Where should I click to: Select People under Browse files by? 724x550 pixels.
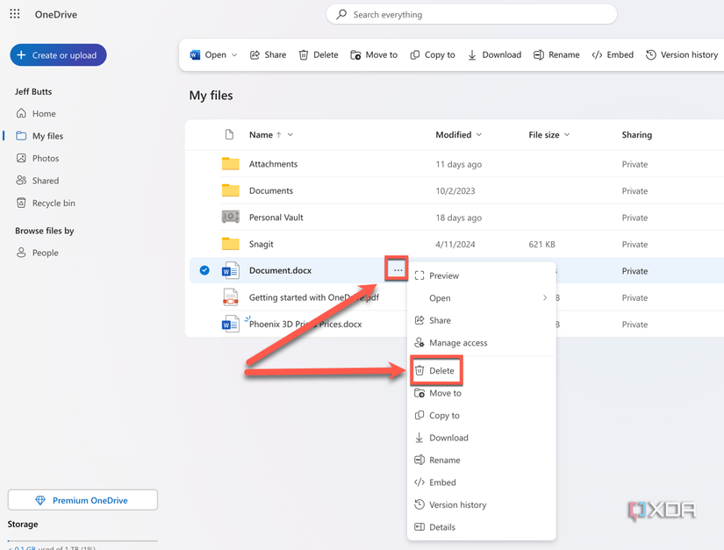tap(43, 253)
